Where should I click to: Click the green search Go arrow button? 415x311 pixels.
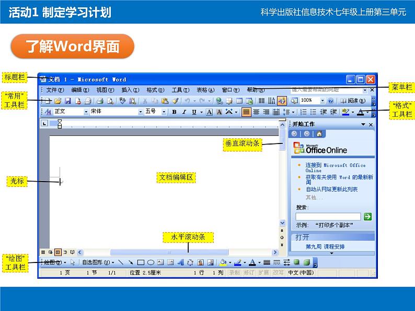[x=367, y=217]
